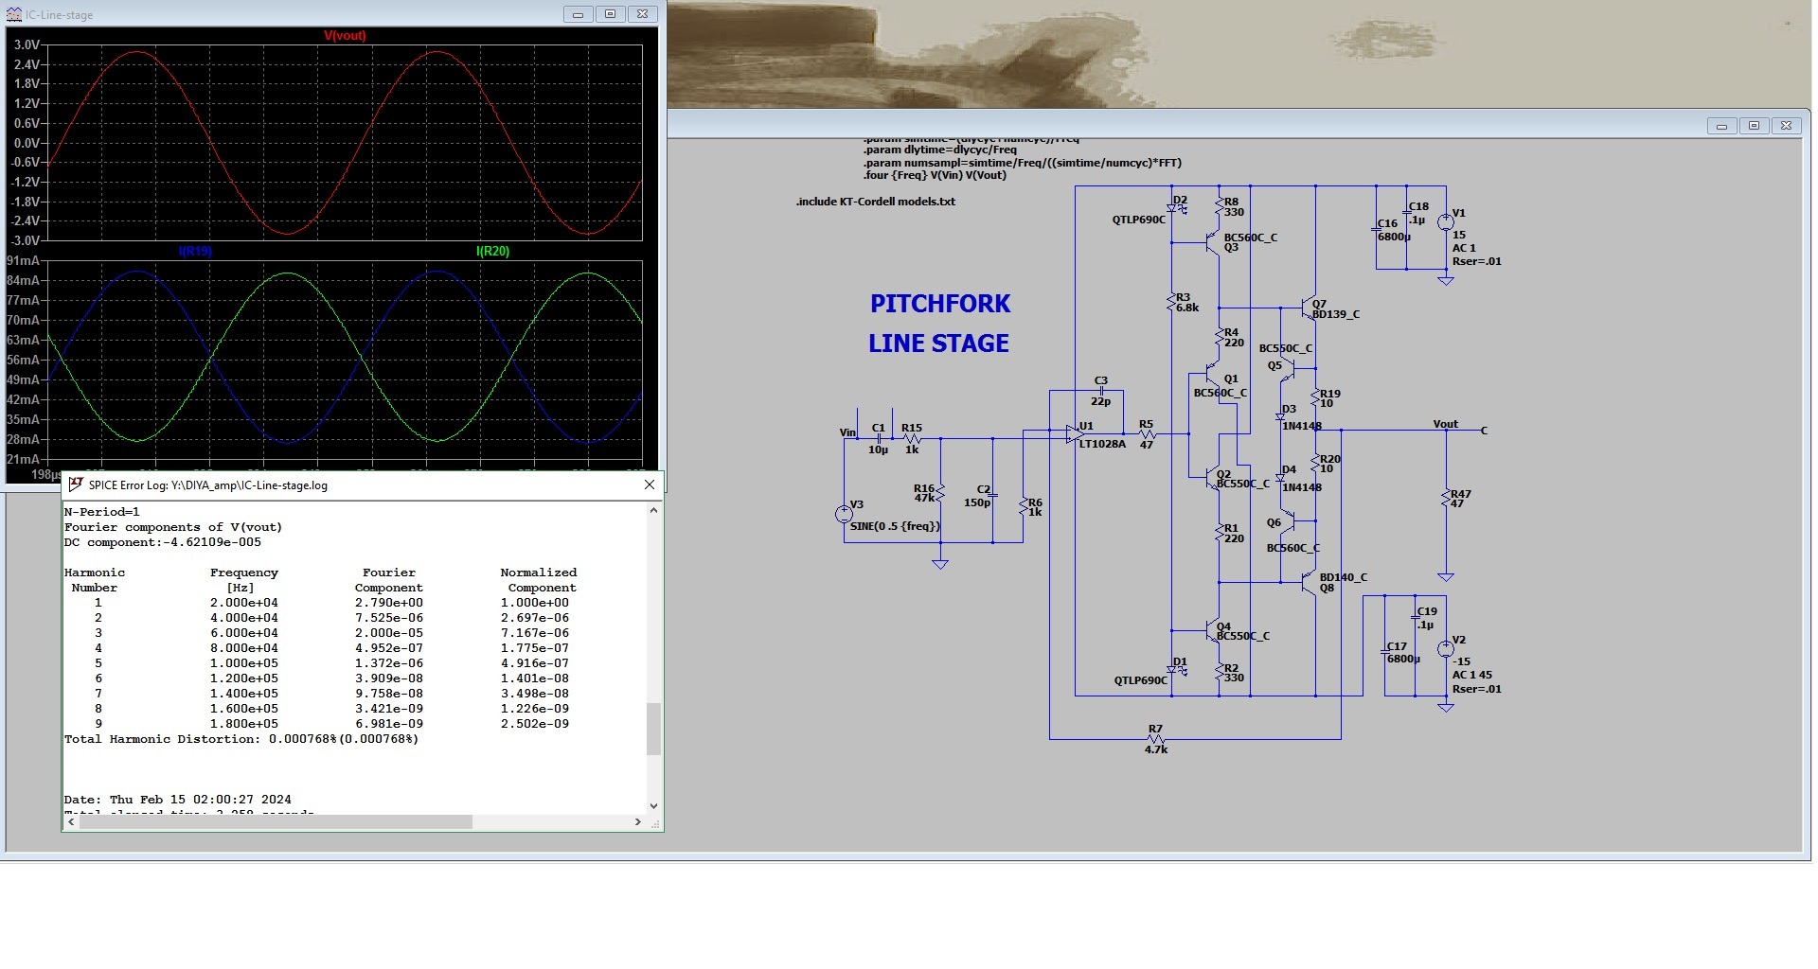Close the SPICE Error Log window
Image resolution: width=1818 pixels, height=969 pixels.
pyautogui.click(x=650, y=484)
